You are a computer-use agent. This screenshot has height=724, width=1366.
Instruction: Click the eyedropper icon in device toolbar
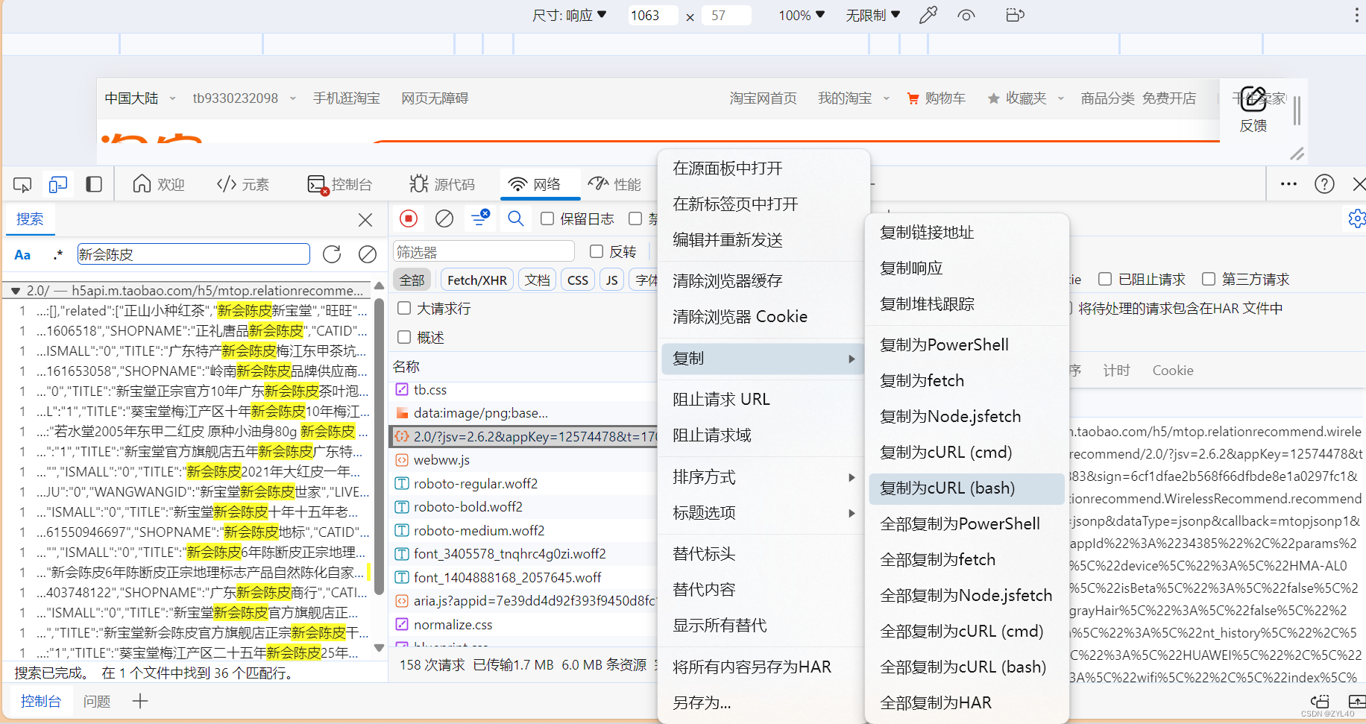pos(928,15)
